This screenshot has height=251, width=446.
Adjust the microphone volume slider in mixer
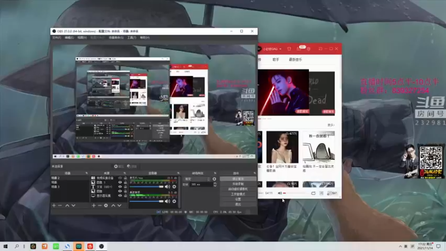pos(147,187)
